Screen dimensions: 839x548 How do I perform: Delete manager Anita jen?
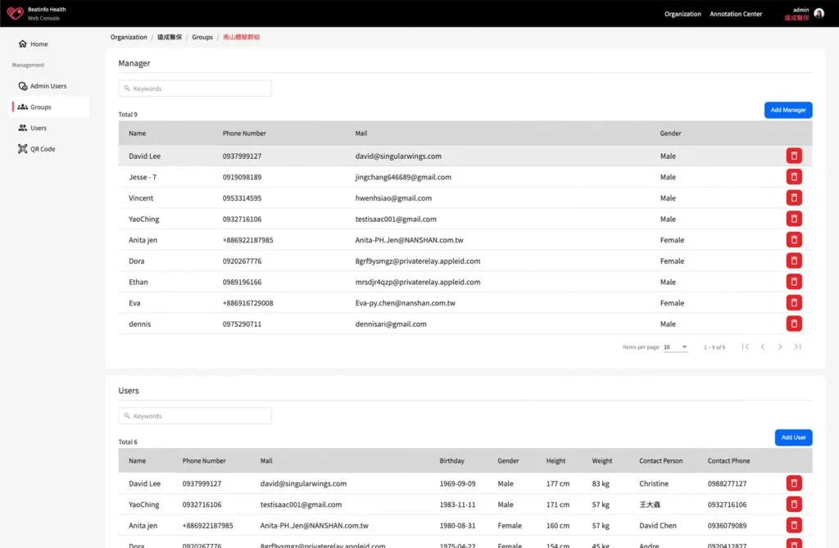(793, 240)
